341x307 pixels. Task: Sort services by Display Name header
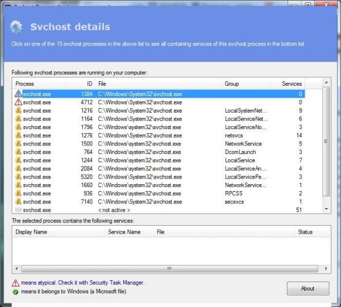coord(59,232)
